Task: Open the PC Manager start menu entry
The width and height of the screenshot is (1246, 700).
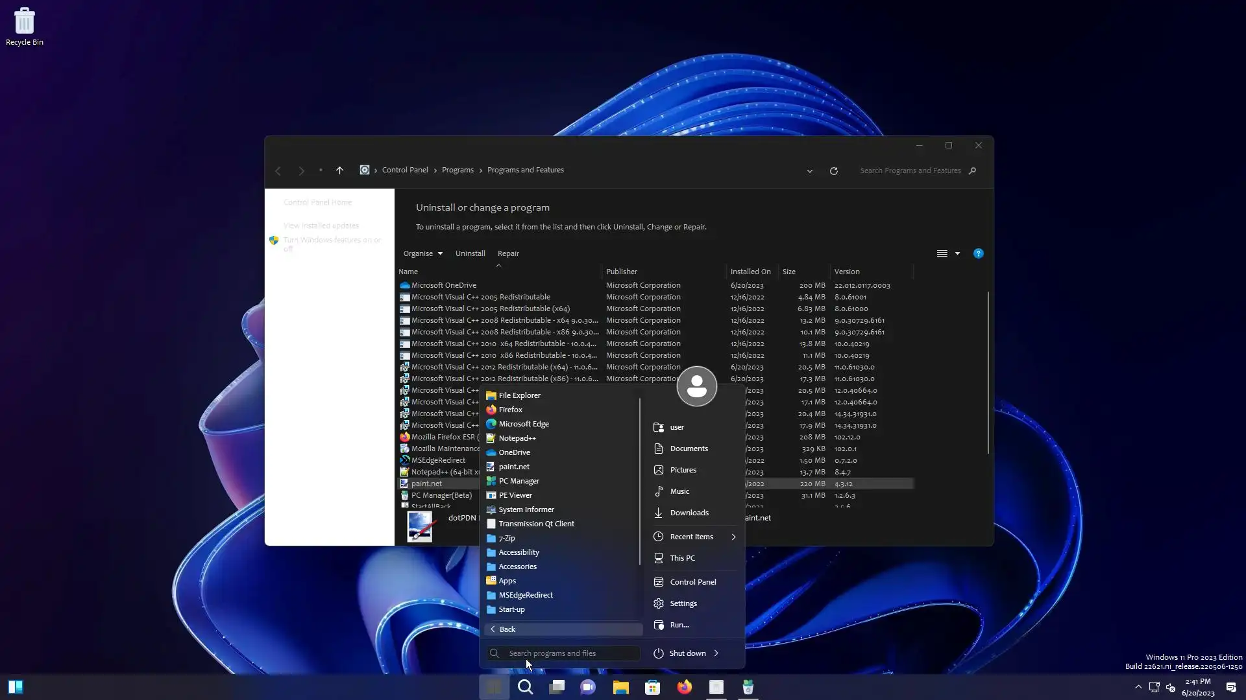Action: click(x=519, y=481)
